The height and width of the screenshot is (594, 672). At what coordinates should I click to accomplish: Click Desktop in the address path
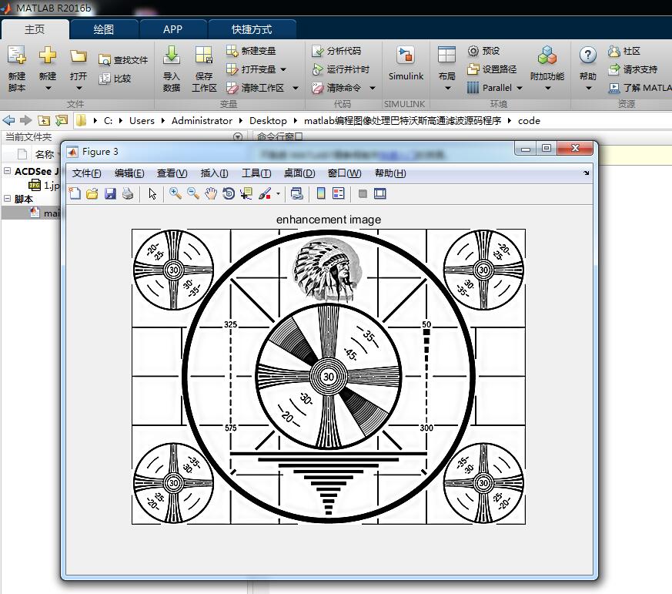point(268,121)
